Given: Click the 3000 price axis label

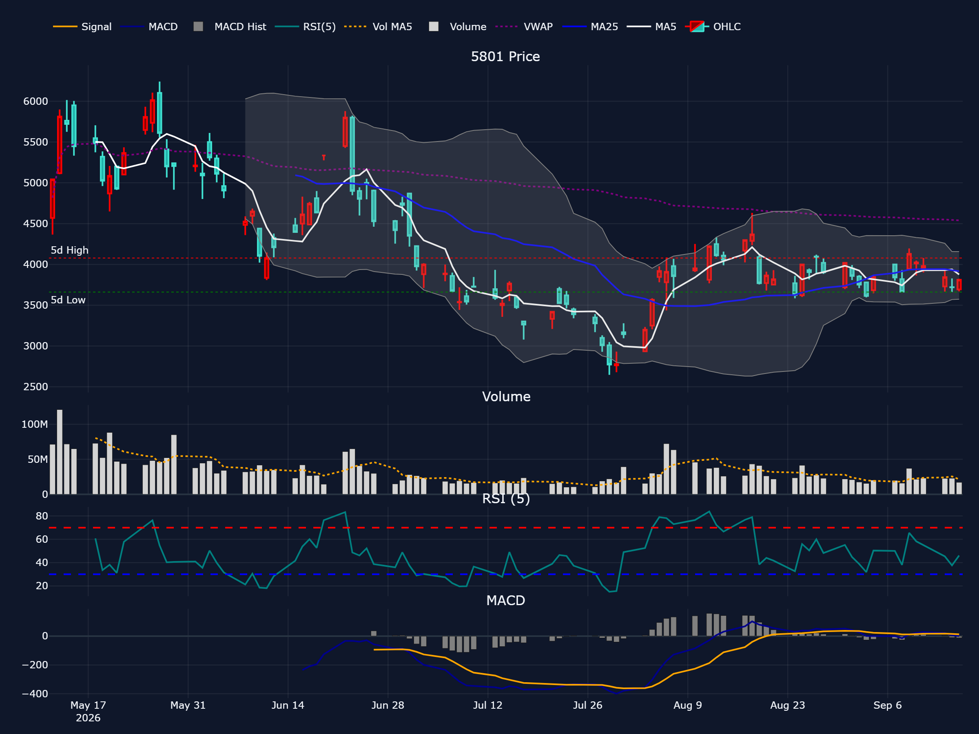Looking at the screenshot, I should coord(35,346).
